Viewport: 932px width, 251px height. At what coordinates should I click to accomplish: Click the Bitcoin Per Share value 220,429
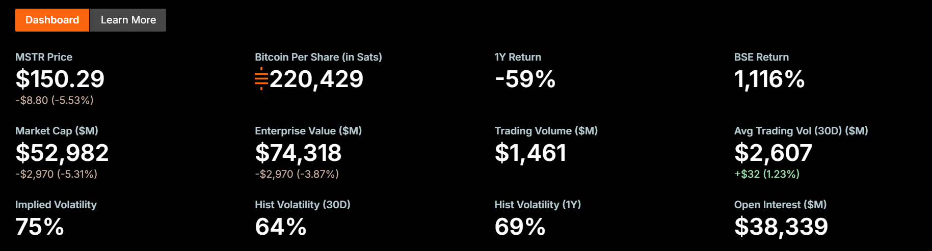tap(316, 79)
